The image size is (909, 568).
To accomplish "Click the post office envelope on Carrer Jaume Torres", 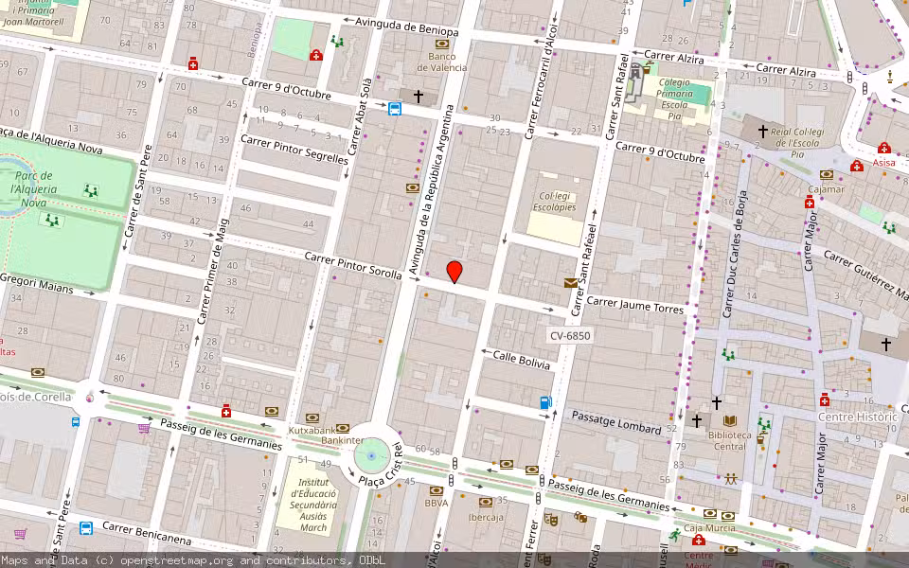I will (x=570, y=282).
